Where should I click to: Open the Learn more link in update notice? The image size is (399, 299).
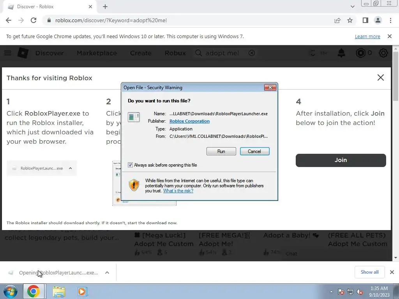367,36
